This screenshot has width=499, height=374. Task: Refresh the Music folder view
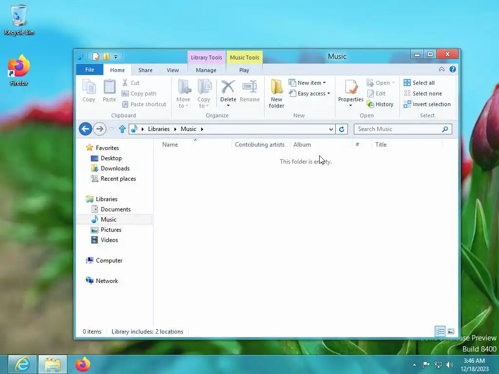[342, 129]
